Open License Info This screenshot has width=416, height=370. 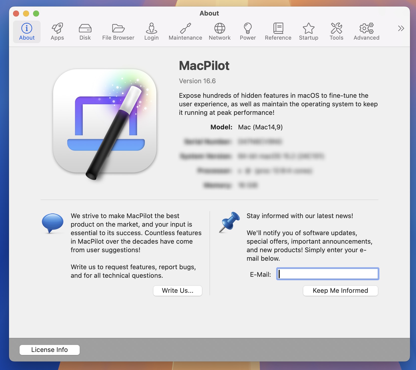pyautogui.click(x=49, y=350)
